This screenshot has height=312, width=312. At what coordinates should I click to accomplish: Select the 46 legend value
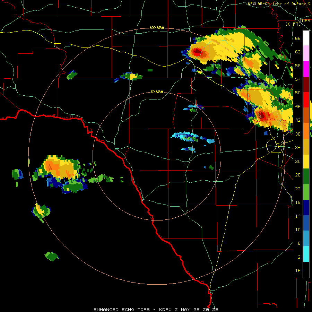[298, 107]
